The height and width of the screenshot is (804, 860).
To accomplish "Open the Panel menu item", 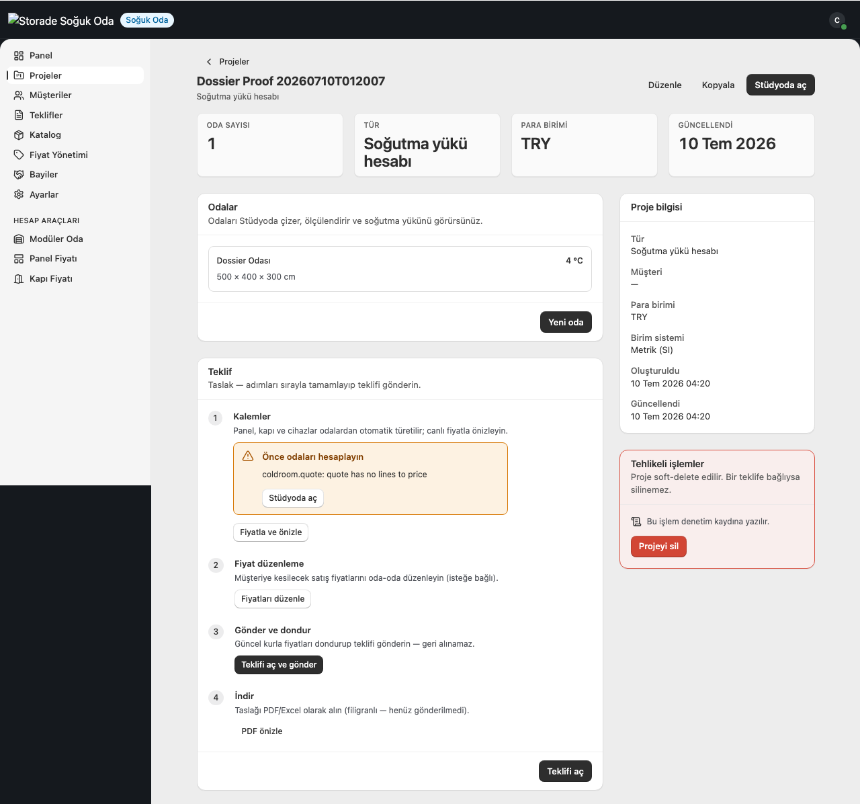I will point(75,56).
